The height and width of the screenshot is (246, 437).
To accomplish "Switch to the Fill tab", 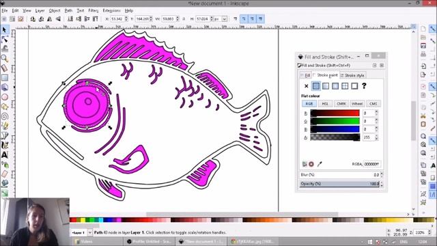I will (305, 75).
